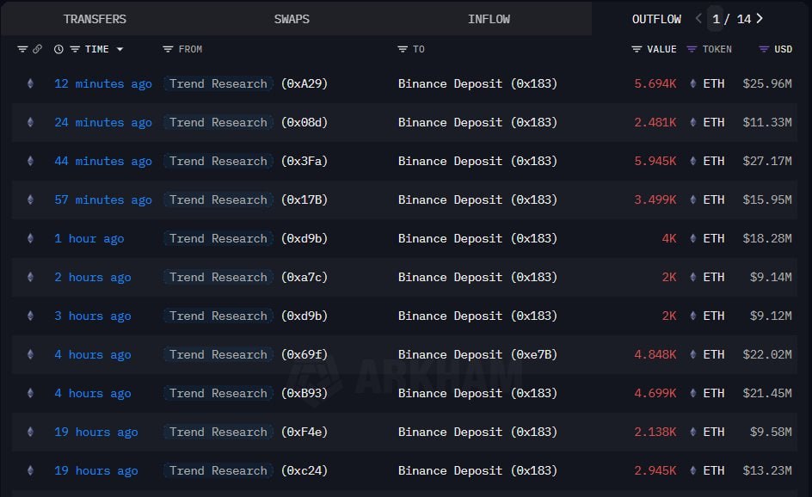The image size is (812, 497).
Task: Open the FROM column filter icon
Action: 168,49
